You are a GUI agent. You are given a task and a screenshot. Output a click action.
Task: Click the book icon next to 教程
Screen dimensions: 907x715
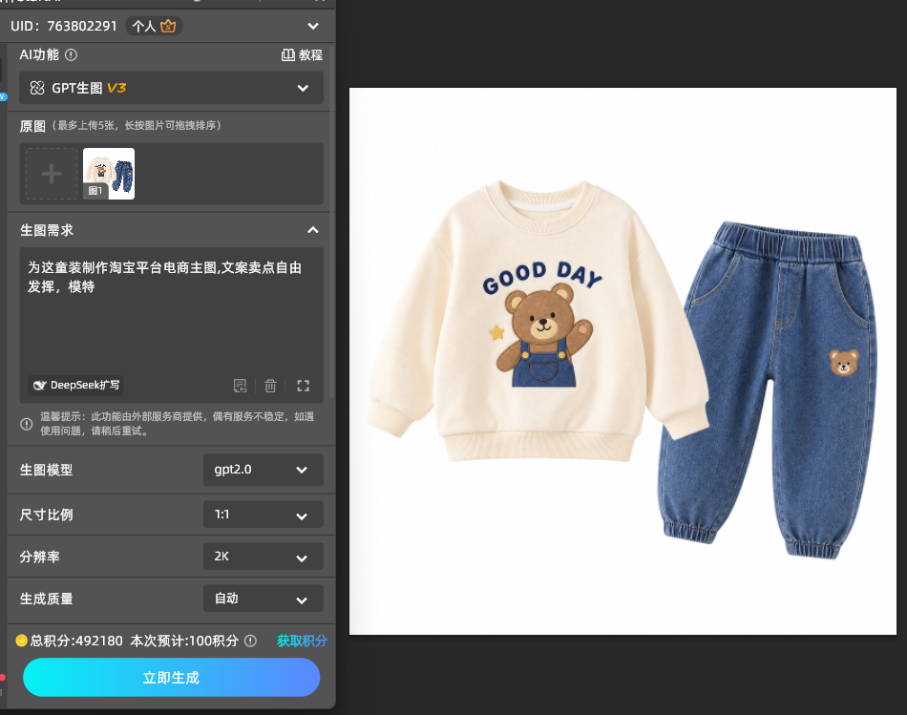point(288,55)
